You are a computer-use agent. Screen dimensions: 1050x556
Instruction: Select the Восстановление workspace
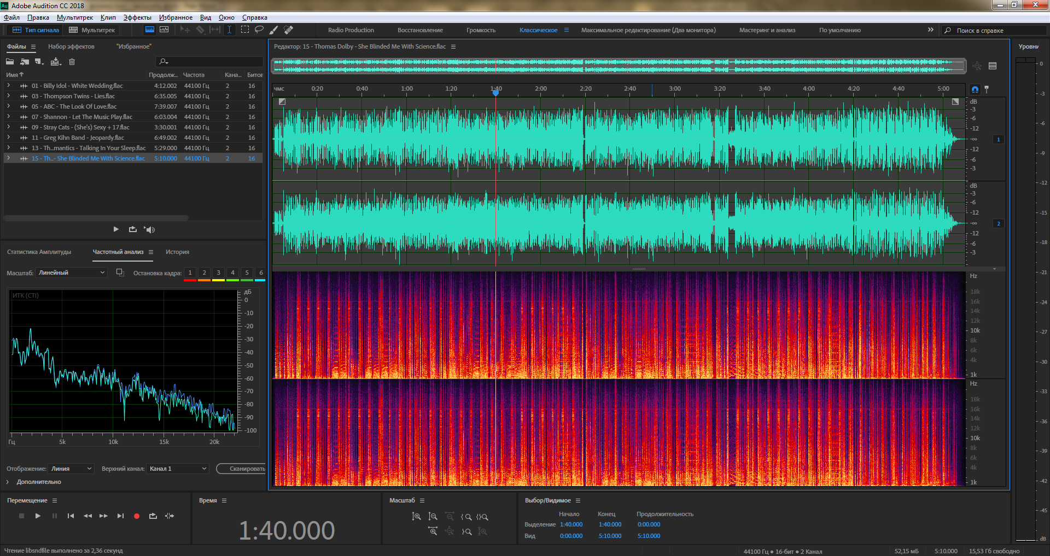[x=420, y=30]
